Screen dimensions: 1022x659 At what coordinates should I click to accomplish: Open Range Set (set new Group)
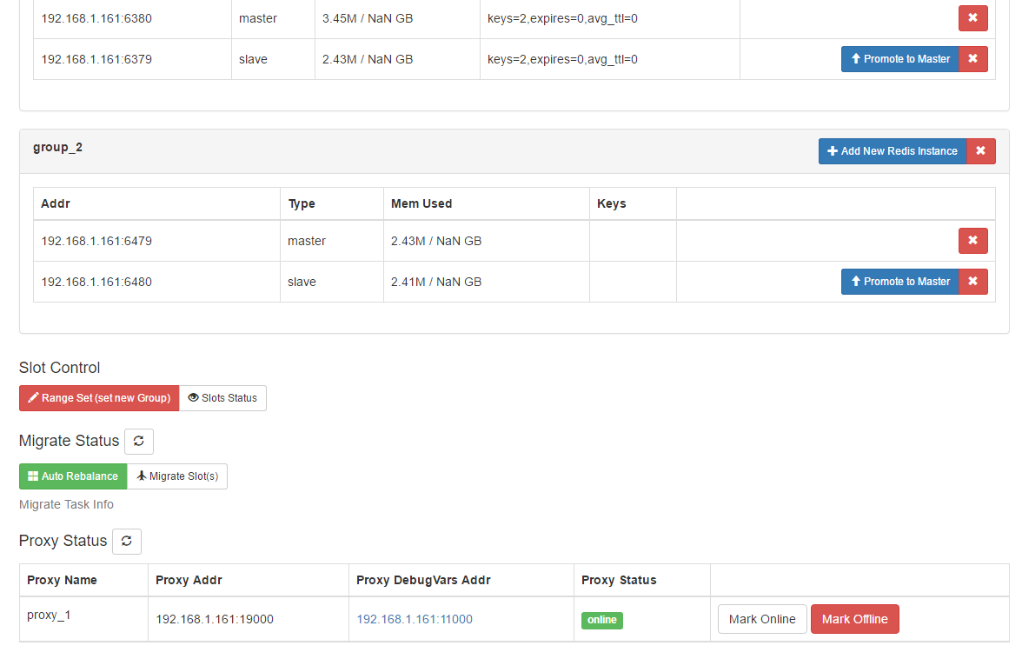[99, 397]
